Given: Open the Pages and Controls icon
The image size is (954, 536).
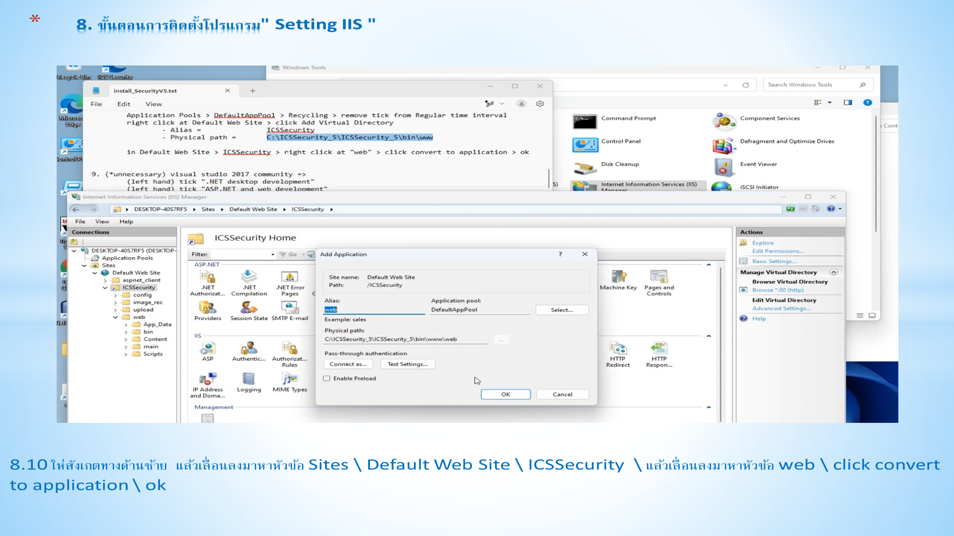Looking at the screenshot, I should pos(659,283).
